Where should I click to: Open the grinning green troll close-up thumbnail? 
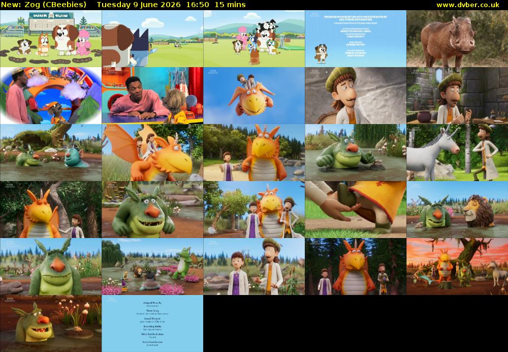click(152, 210)
